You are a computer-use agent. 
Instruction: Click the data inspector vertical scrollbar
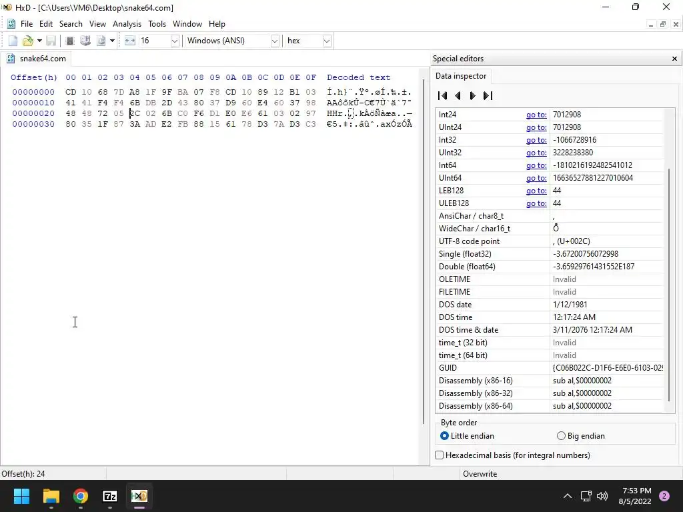coord(670,285)
